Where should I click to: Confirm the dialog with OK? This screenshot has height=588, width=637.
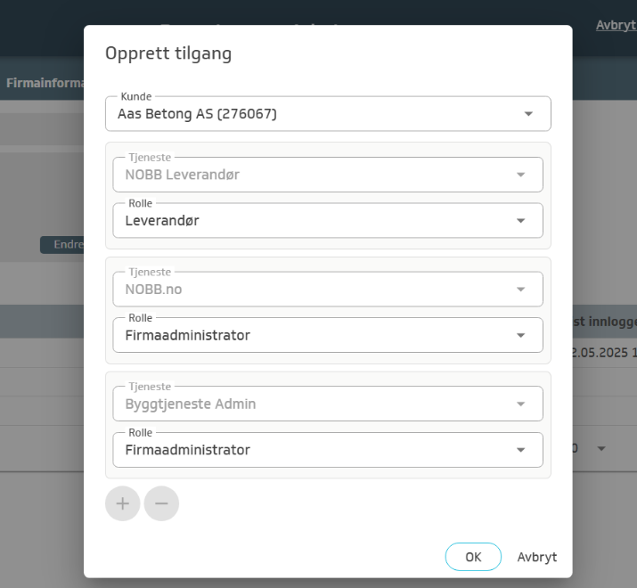click(x=473, y=557)
